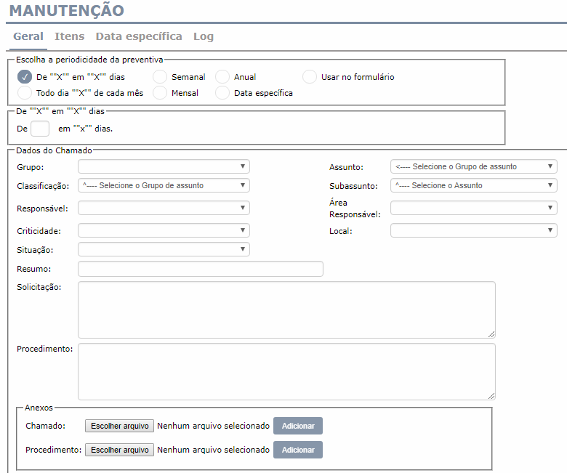The width and height of the screenshot is (567, 473).
Task: Click Adicionar button for Procedimento attachment
Action: coord(297,450)
